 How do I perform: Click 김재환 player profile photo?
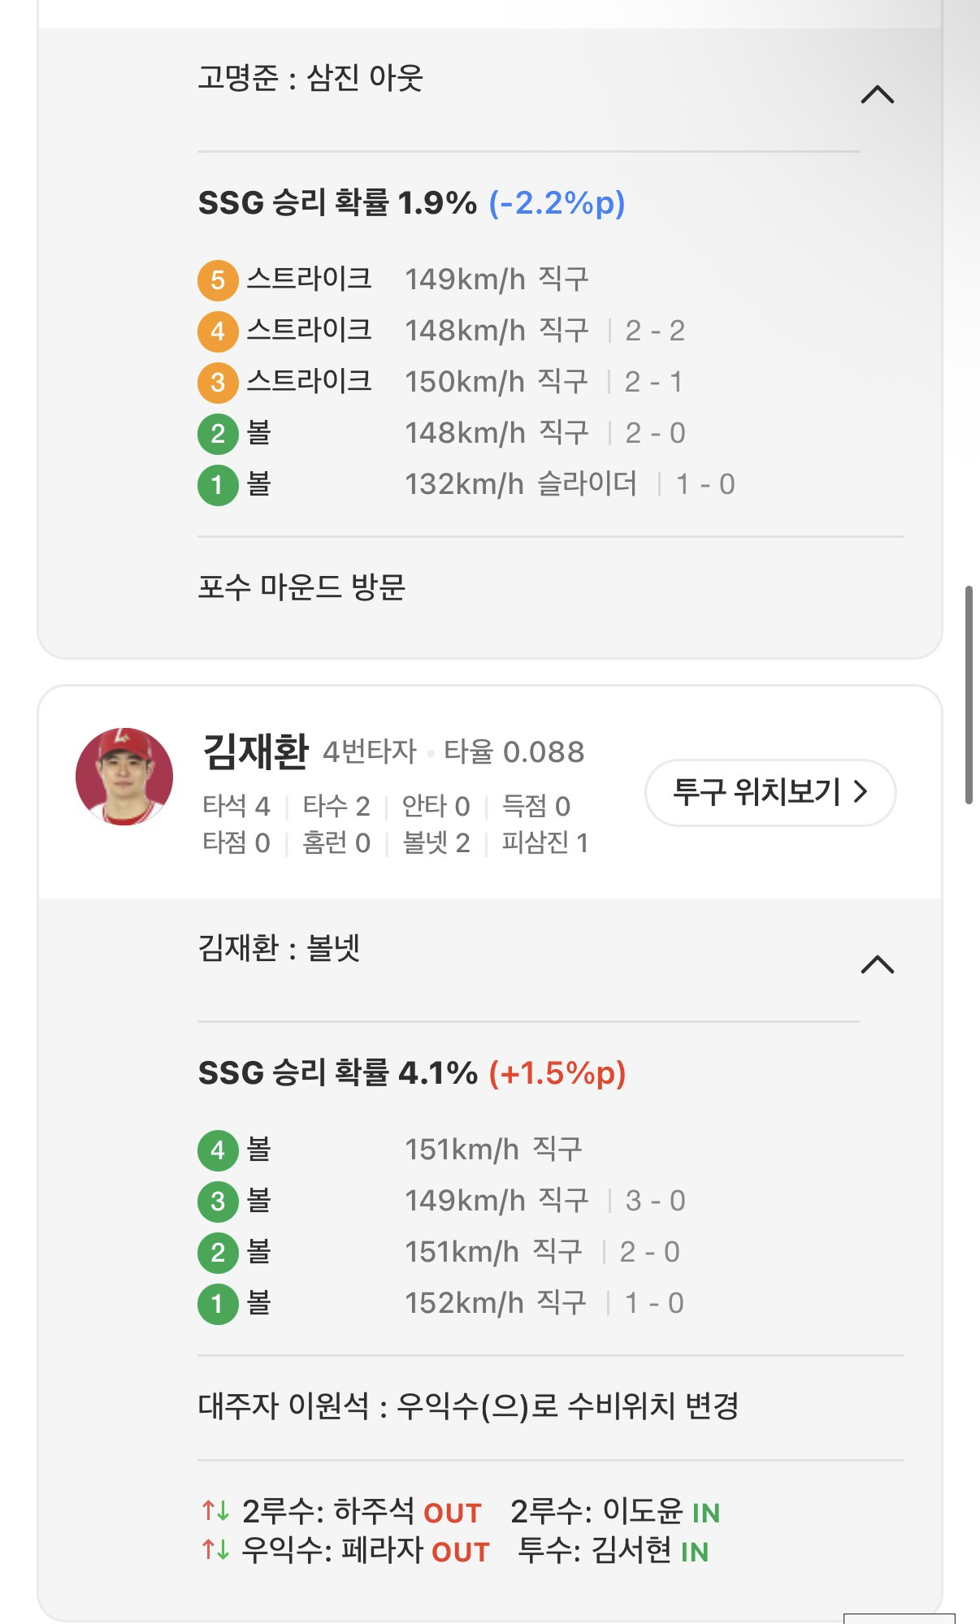point(124,776)
